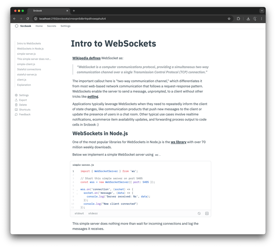This screenshot has height=248, width=276.
Task: Clear the simple-server.js cell output
Action: pos(199,213)
